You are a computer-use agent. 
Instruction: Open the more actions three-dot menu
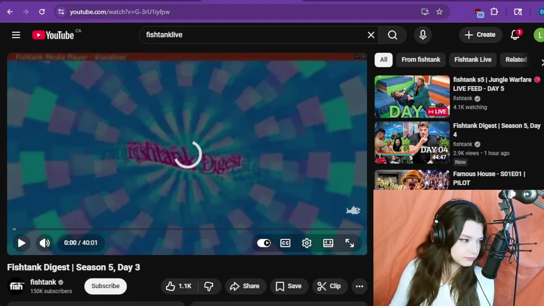coord(360,286)
